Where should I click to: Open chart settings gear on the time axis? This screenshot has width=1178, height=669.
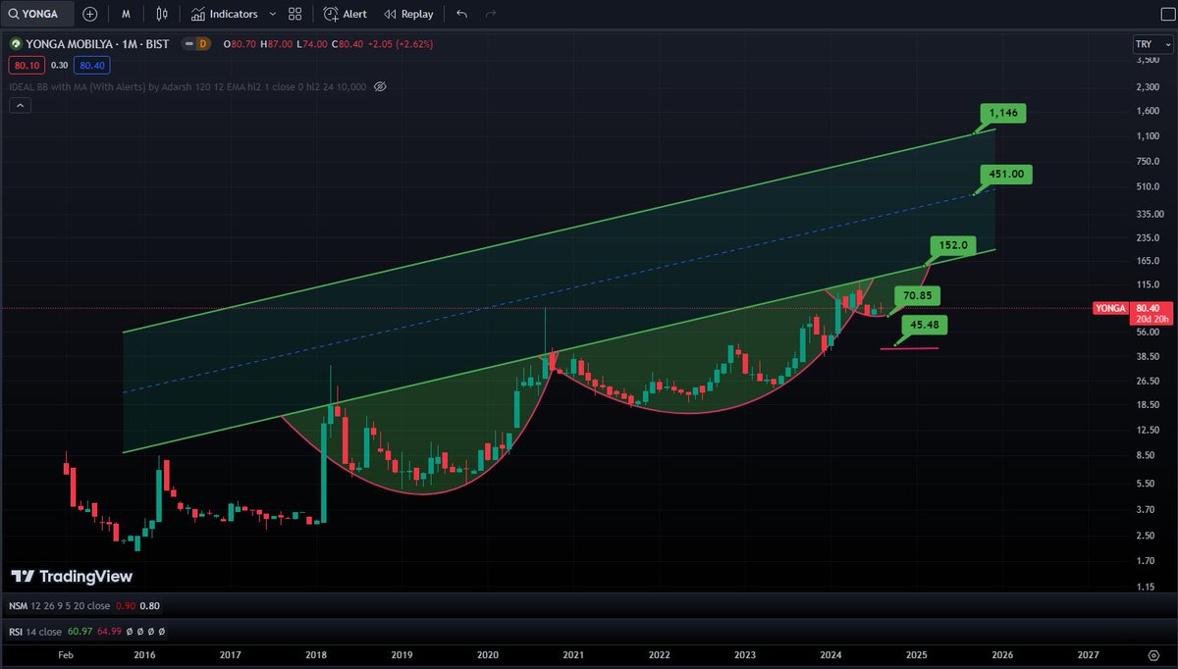click(1153, 653)
